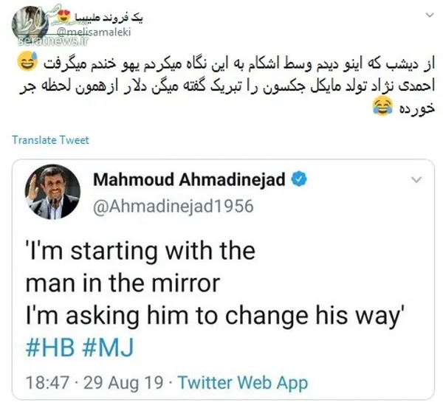The height and width of the screenshot is (408, 443).
Task: Open the outer tweet's chevron options menu
Action: pyautogui.click(x=430, y=15)
